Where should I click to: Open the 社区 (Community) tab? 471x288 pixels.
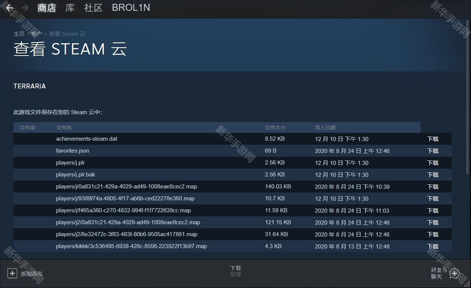click(93, 8)
